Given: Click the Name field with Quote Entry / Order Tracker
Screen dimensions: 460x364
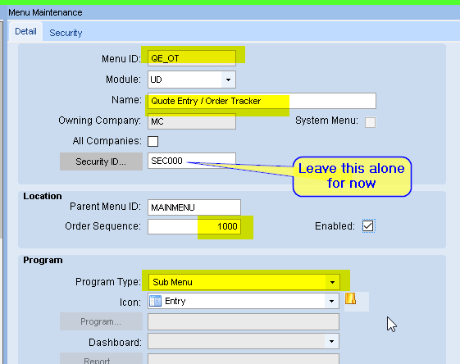Looking at the screenshot, I should tap(262, 101).
